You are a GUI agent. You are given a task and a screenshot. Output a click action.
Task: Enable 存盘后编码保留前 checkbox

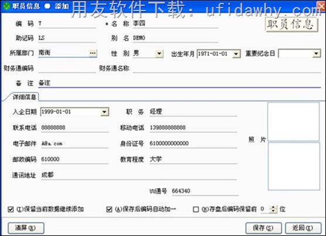196,210
